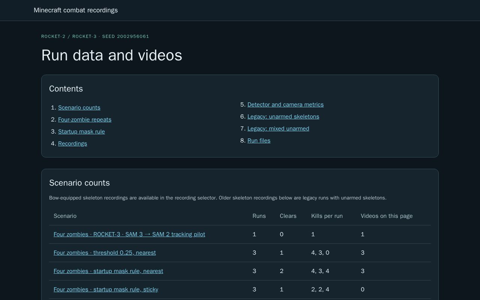
Task: Open the threshold 0.25, nearest scenario
Action: 105,253
